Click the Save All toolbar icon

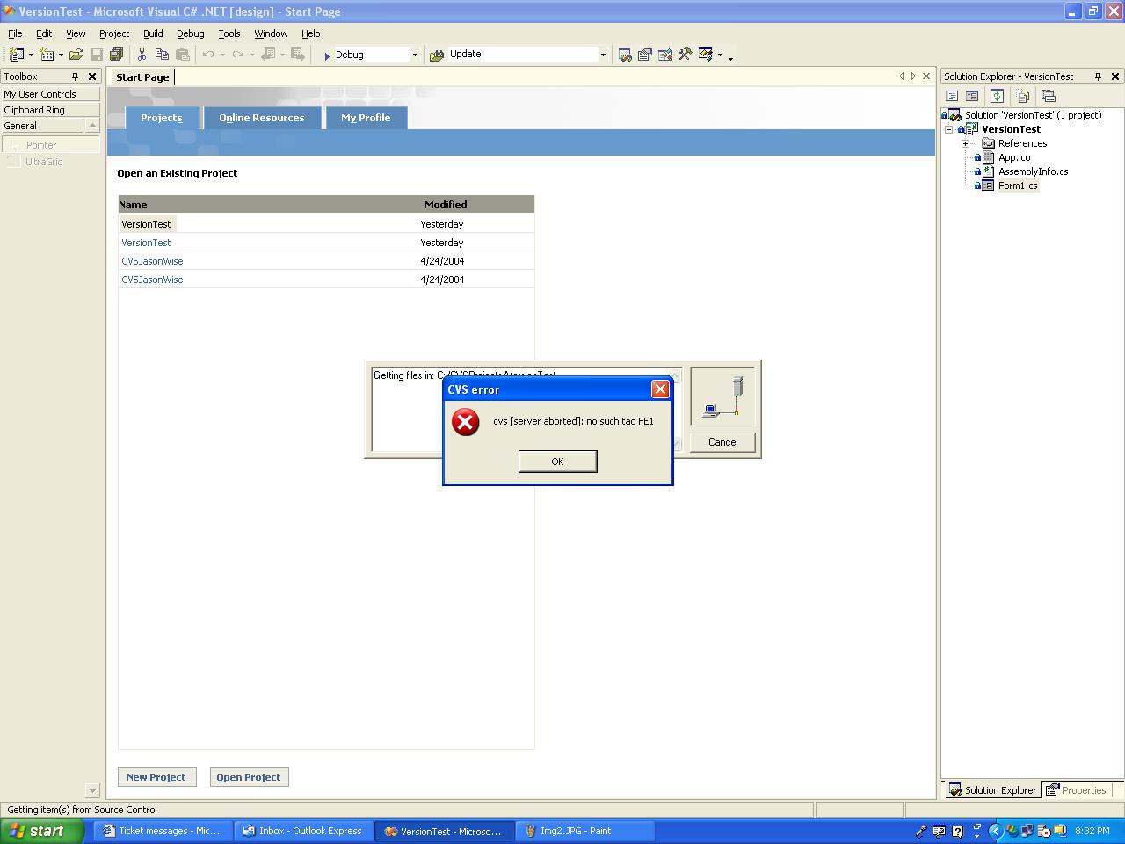(x=116, y=55)
